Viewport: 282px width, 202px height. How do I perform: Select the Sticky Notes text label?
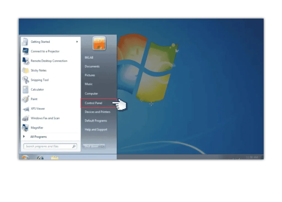(x=39, y=70)
